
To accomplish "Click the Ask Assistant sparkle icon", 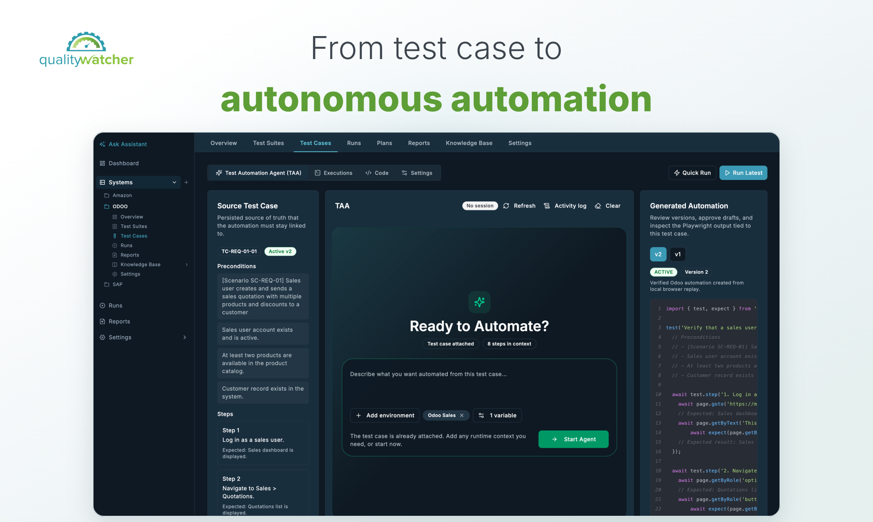I will pos(102,144).
